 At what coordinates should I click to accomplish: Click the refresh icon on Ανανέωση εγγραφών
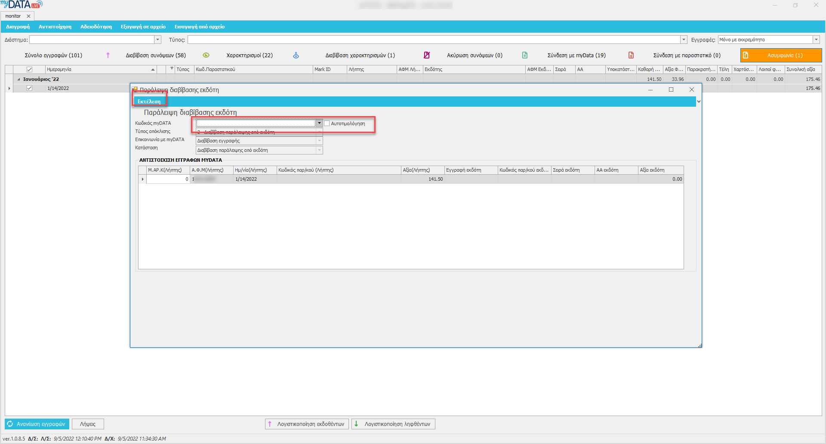point(10,424)
